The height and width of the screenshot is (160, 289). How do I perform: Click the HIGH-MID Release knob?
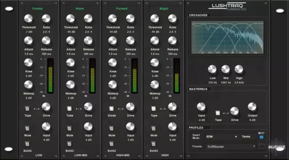[x=130, y=41]
